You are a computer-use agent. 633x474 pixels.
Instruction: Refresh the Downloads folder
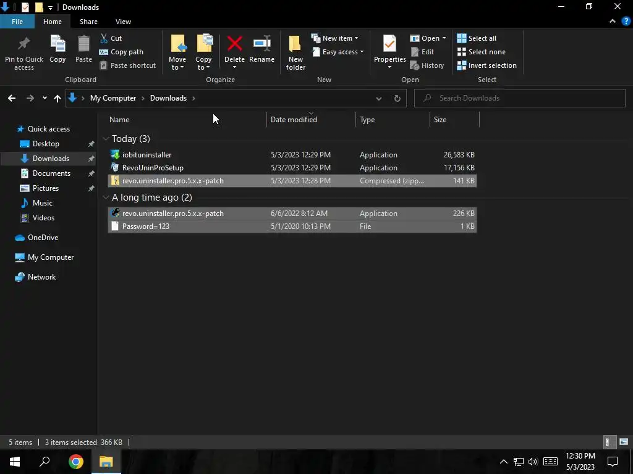pos(397,98)
